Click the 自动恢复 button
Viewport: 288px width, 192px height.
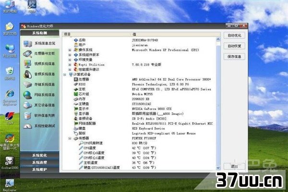[x=234, y=46]
